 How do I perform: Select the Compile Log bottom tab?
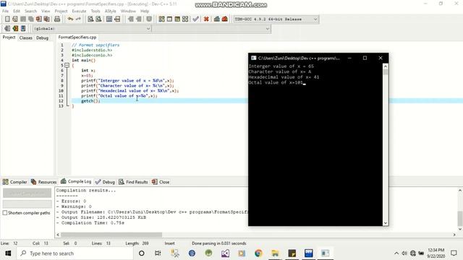[x=76, y=181]
